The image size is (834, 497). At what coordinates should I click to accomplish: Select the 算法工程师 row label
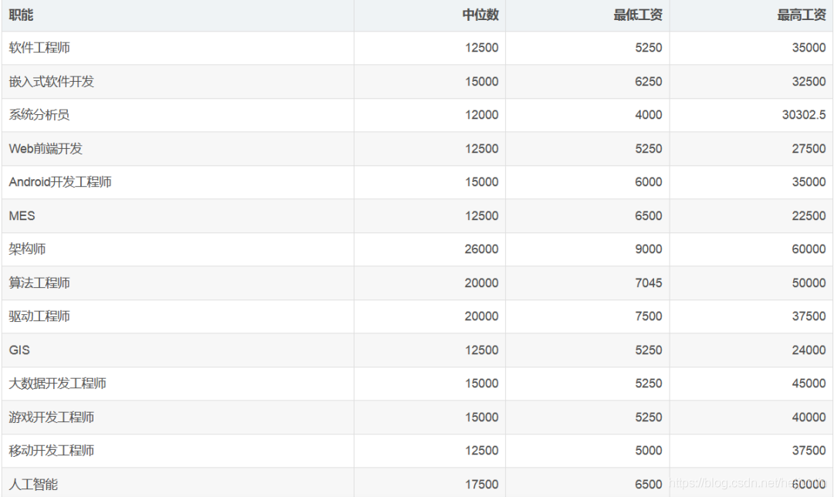[39, 282]
